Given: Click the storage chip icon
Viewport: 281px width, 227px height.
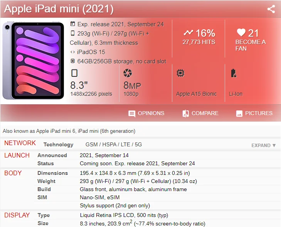Looking at the screenshot, I should [72, 61].
